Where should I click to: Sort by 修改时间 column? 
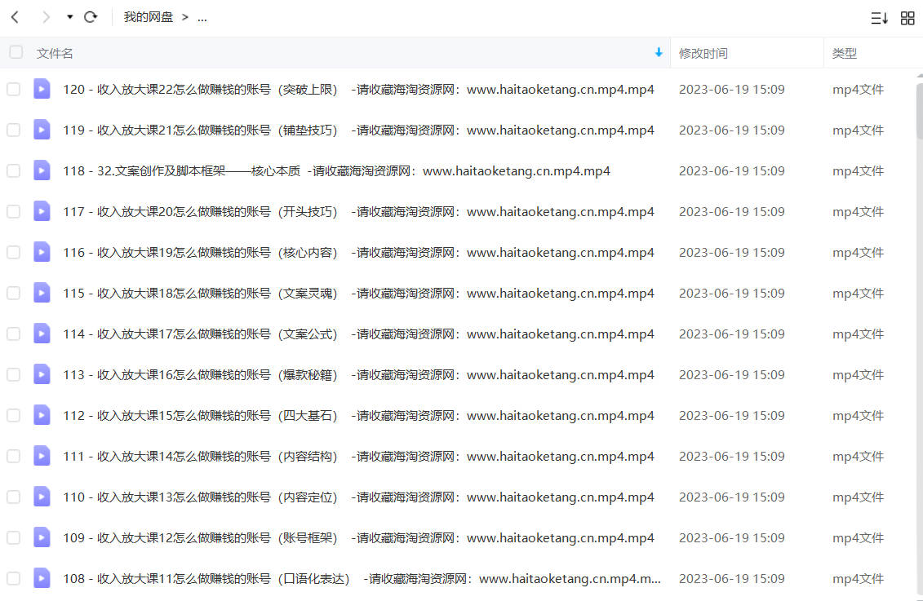[703, 54]
